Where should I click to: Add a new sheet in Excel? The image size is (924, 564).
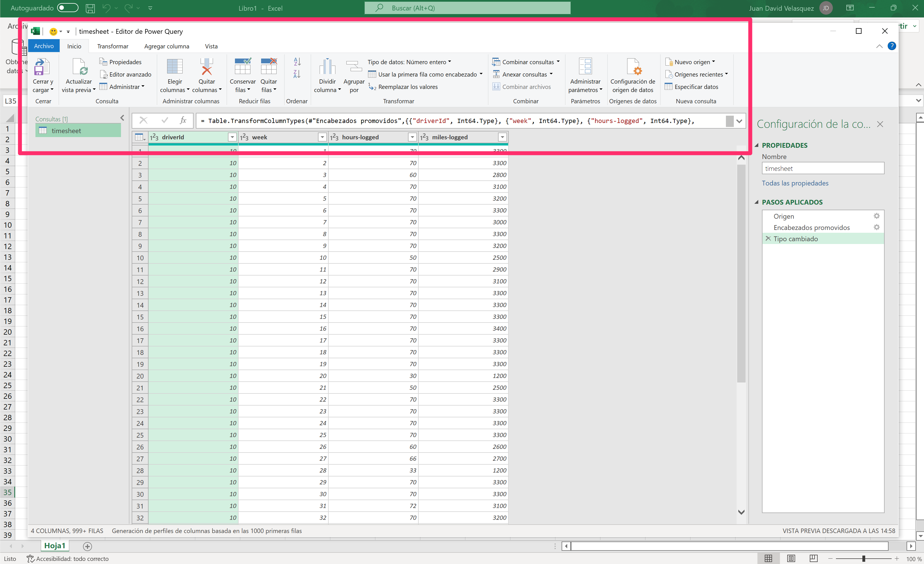pyautogui.click(x=88, y=546)
